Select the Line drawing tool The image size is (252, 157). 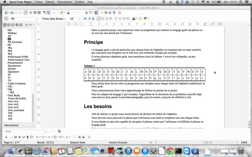click(11, 137)
